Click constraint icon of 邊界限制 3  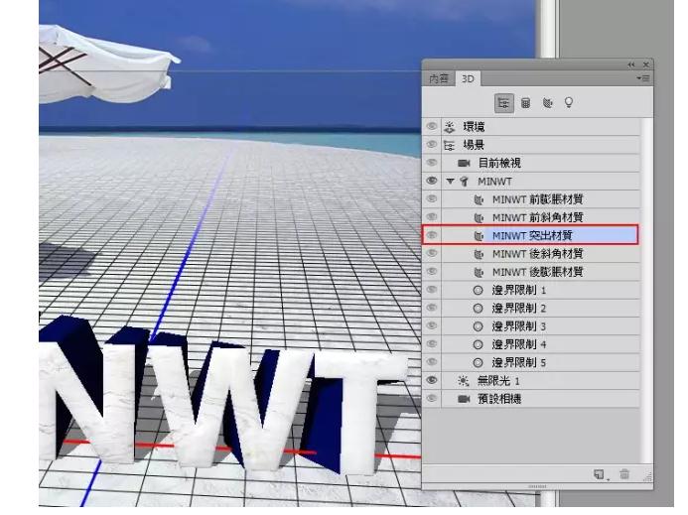coord(478,326)
